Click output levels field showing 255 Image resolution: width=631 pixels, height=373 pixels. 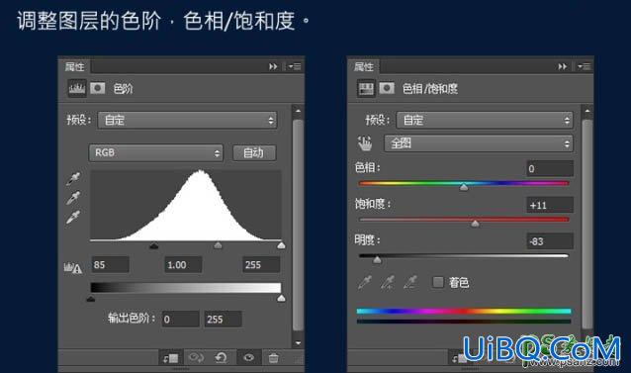tap(223, 319)
